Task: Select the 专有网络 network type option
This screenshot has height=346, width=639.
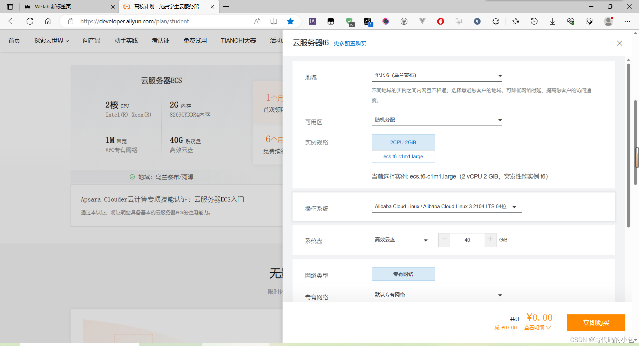Action: (403, 274)
